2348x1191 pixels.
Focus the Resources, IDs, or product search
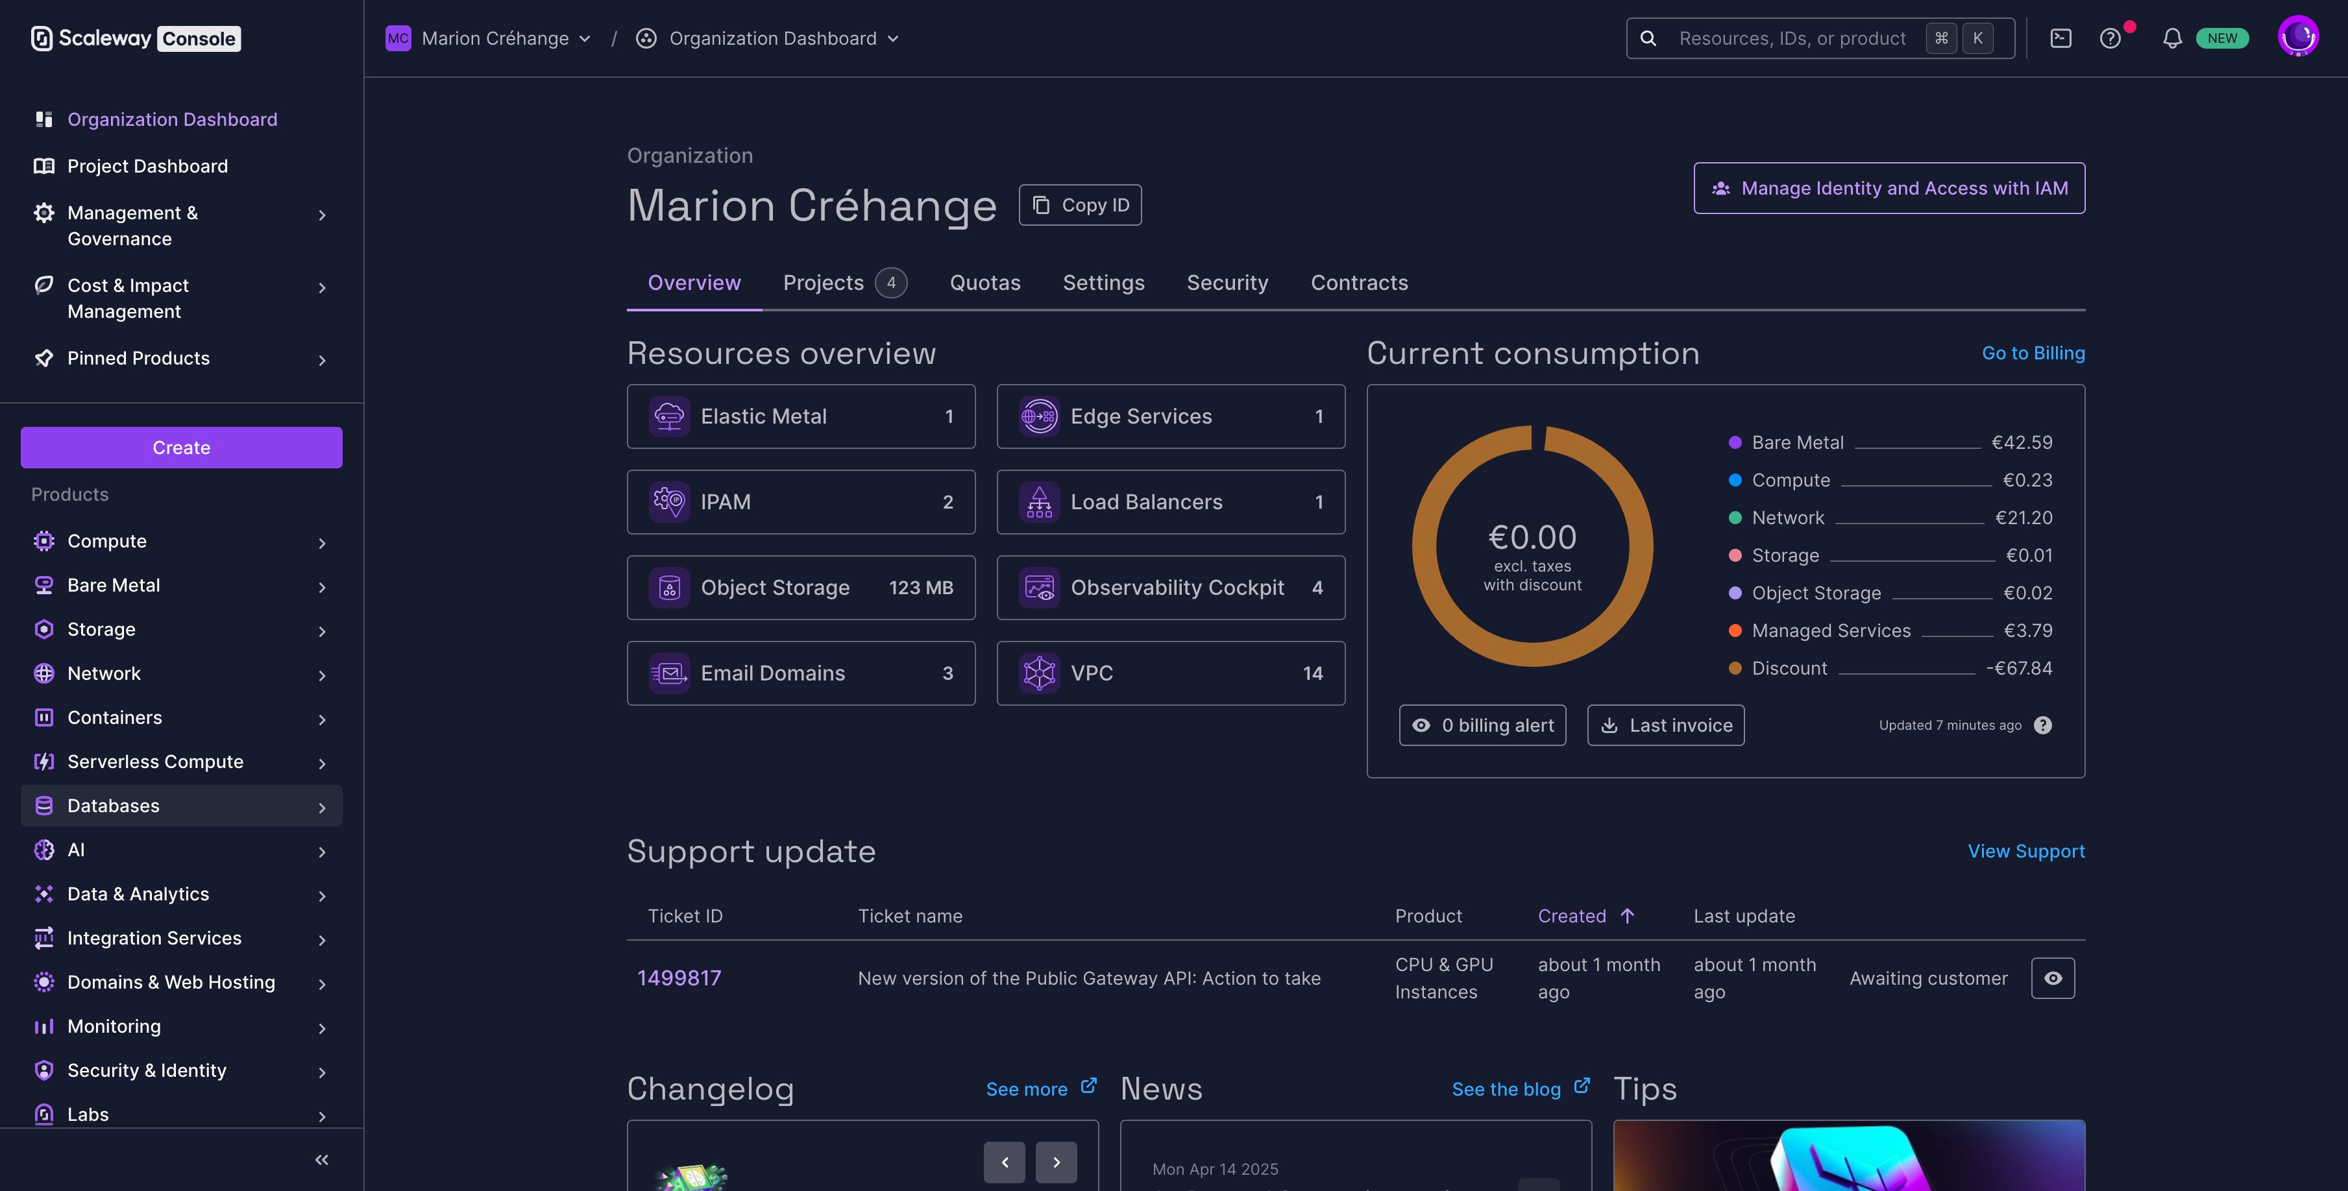[1819, 38]
